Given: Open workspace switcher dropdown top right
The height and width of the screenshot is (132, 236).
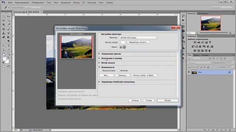Looking at the screenshot, I should [x=222, y=7].
